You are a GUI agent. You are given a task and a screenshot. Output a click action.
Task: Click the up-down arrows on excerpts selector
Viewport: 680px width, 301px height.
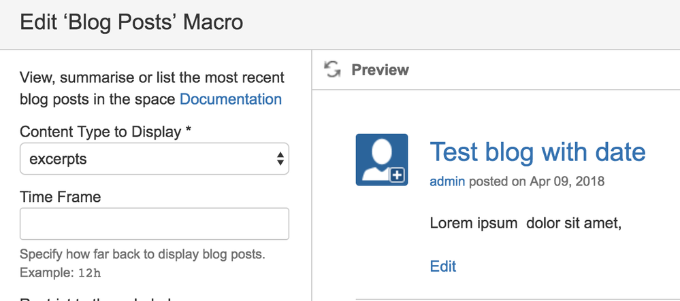coord(280,159)
